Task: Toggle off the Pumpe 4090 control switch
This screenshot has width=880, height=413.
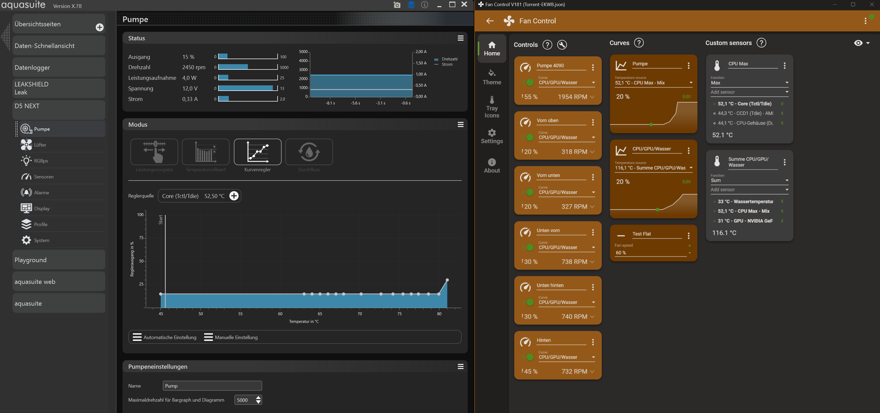Action: pos(528,83)
